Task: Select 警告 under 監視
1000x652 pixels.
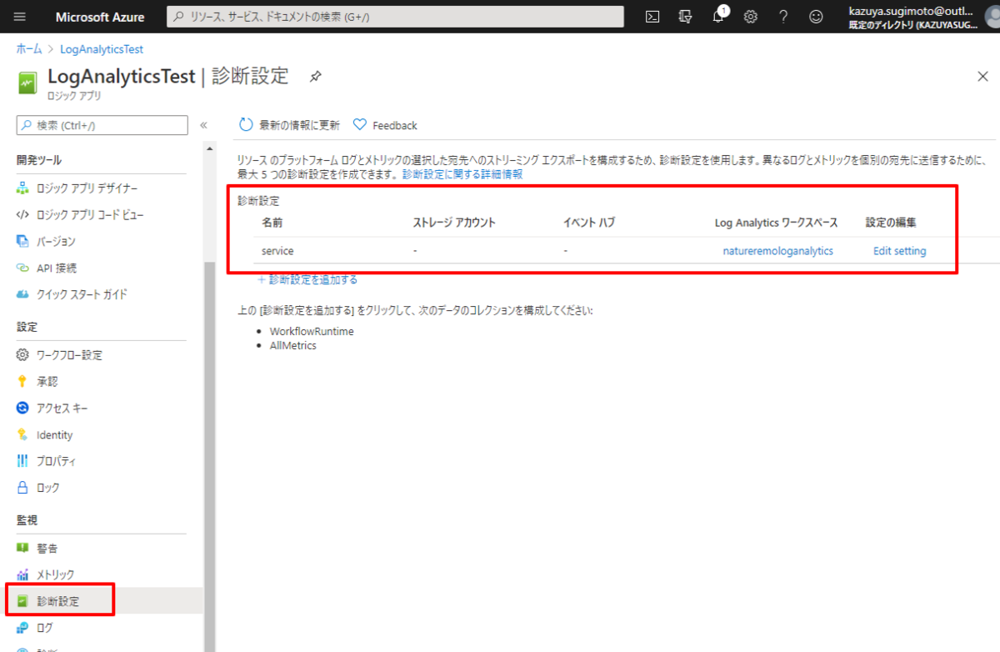Action: pos(50,548)
